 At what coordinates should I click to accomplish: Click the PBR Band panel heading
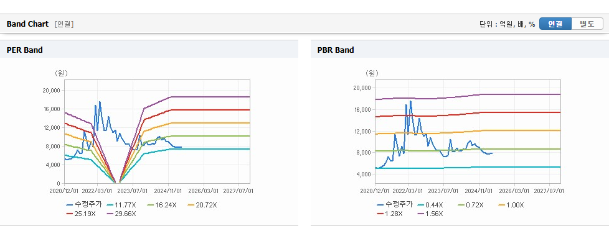click(x=336, y=50)
